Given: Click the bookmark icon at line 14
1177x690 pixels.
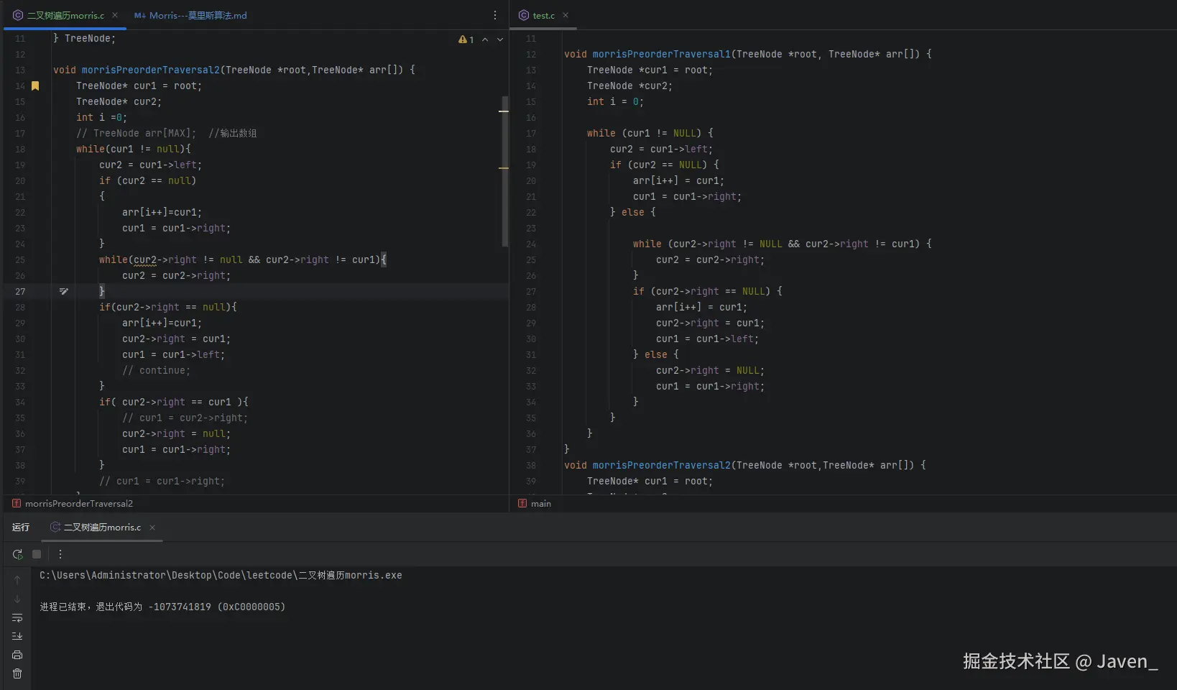Looking at the screenshot, I should [x=35, y=86].
